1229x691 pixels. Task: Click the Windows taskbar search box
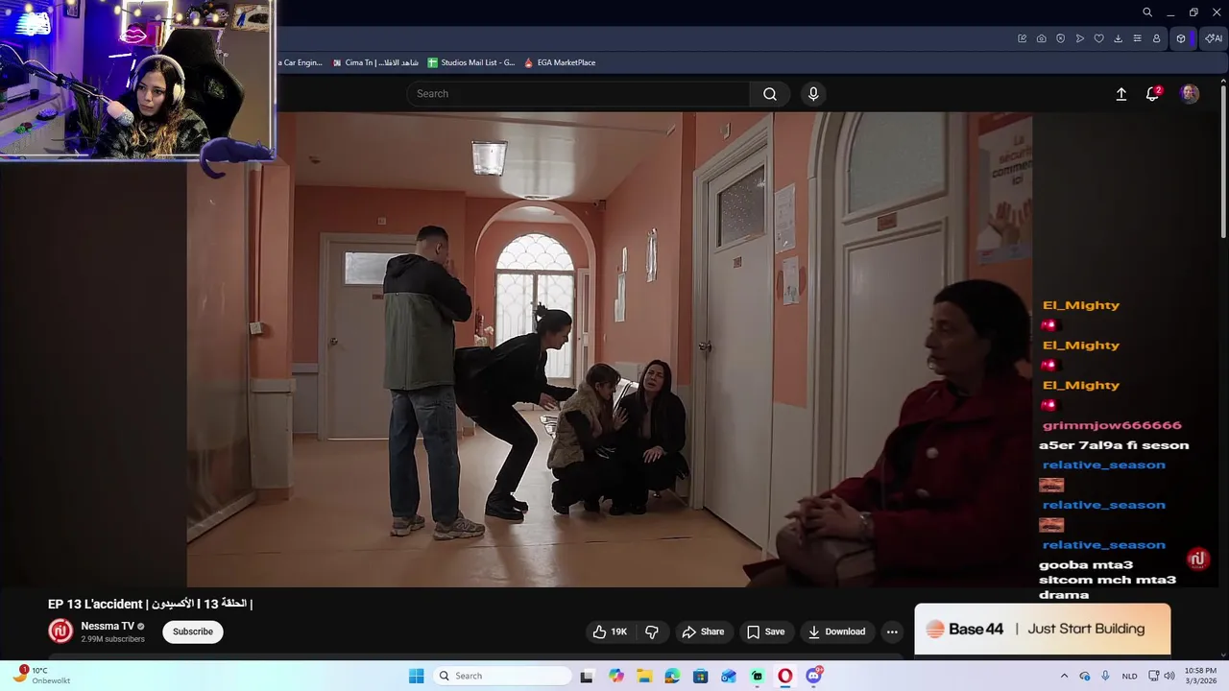coord(501,676)
